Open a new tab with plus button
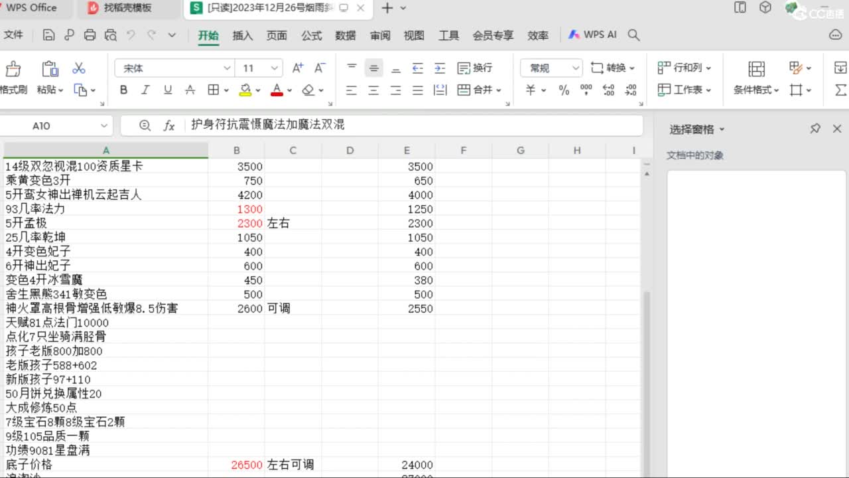Viewport: 849px width, 478px height. click(x=387, y=8)
